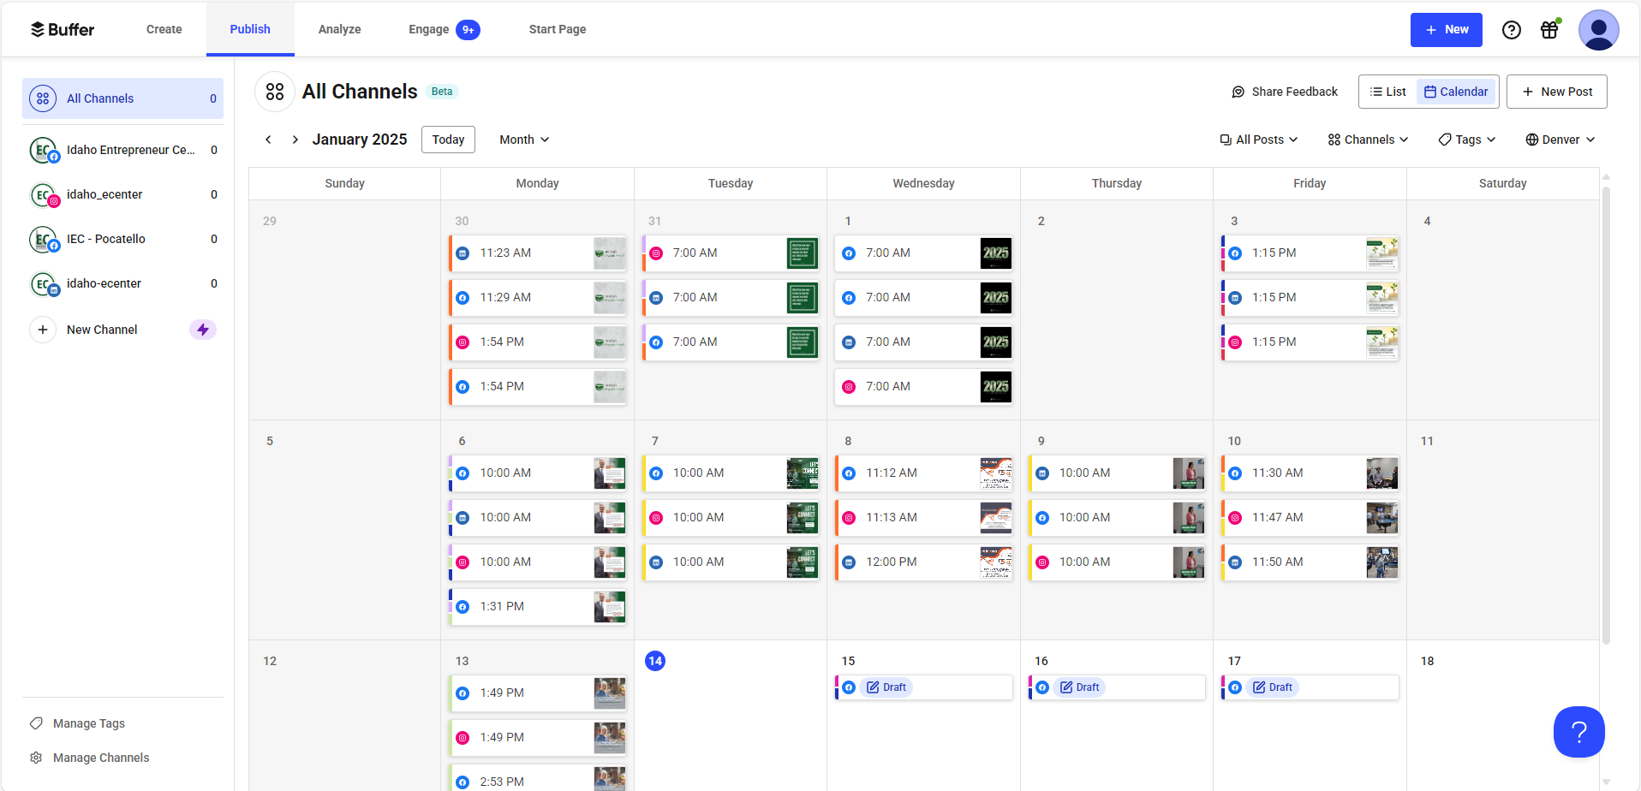Open the Tags filter dropdown
Screen dimensions: 1641x791
(1467, 140)
